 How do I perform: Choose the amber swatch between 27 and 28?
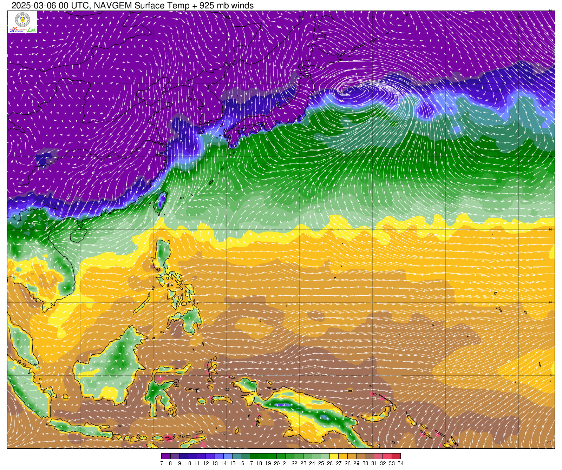coord(343,456)
